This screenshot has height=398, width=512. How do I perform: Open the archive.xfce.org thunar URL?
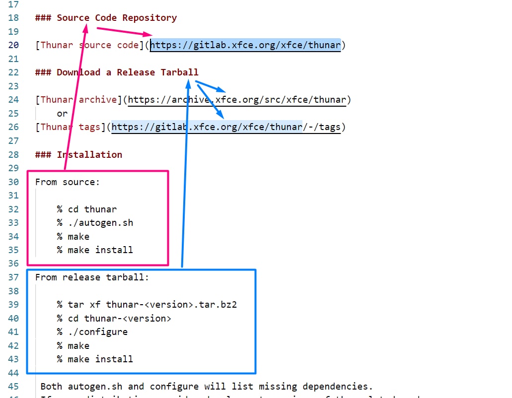237,99
